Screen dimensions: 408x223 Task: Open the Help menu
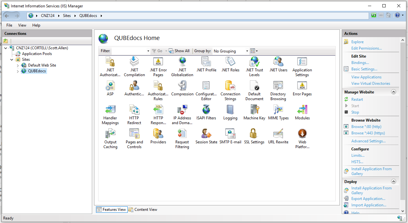pyautogui.click(x=36, y=25)
